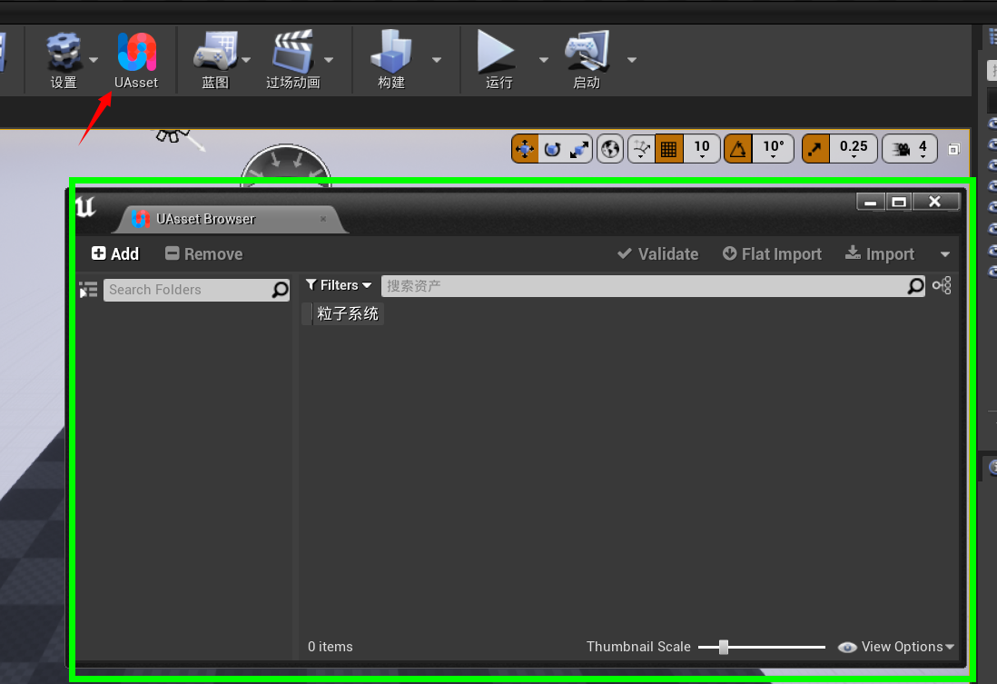
Task: Open camera speed 4 setting
Action: click(909, 150)
